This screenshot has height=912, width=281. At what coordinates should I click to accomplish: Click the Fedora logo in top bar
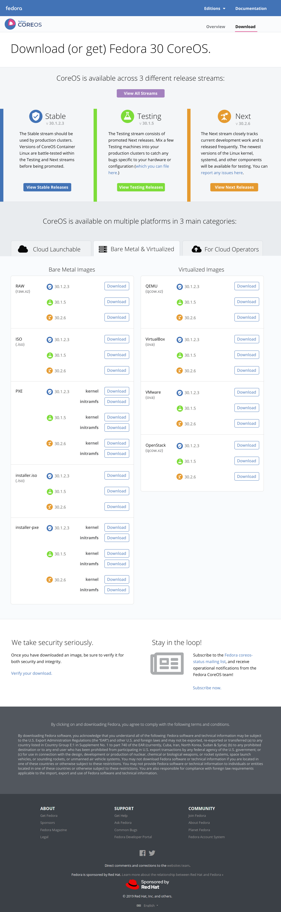point(14,8)
